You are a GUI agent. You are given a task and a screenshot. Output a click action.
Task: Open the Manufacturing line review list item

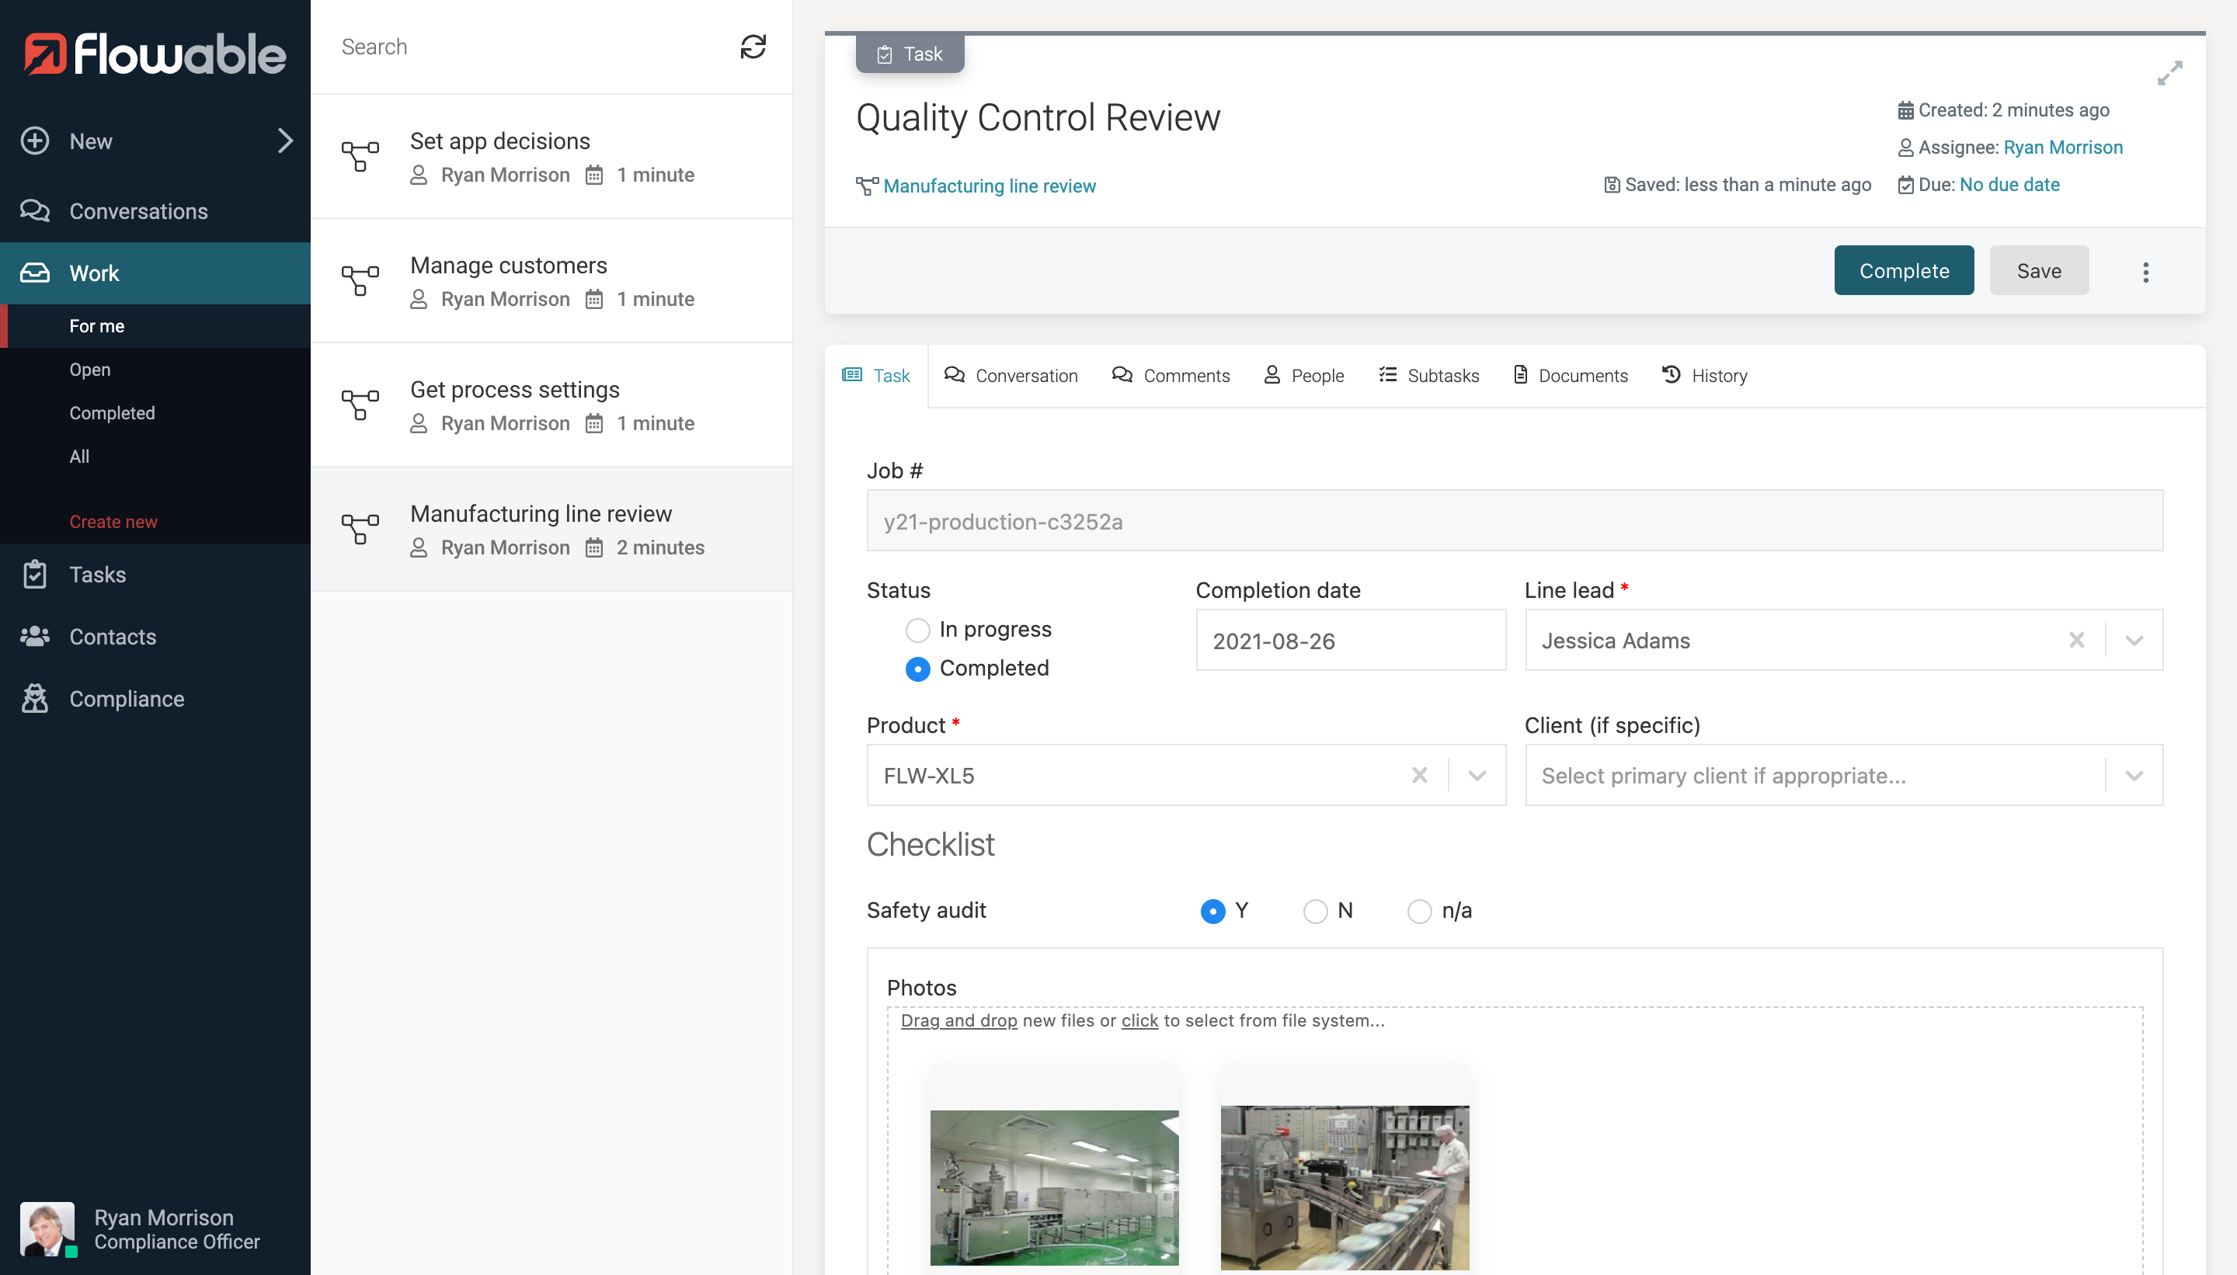pyautogui.click(x=551, y=529)
